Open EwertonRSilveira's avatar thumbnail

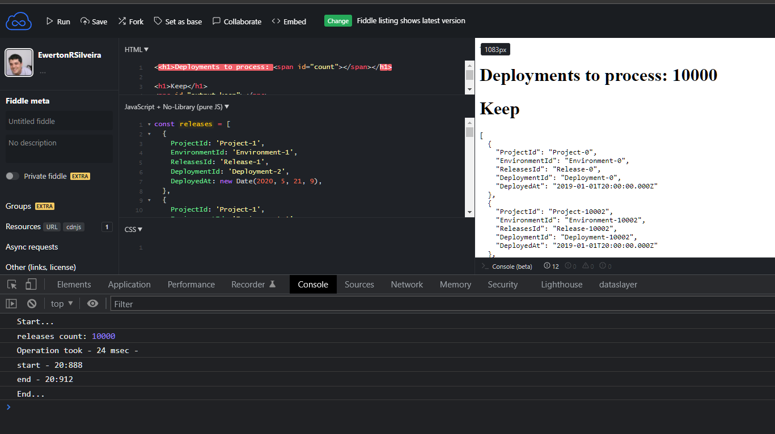pos(19,62)
